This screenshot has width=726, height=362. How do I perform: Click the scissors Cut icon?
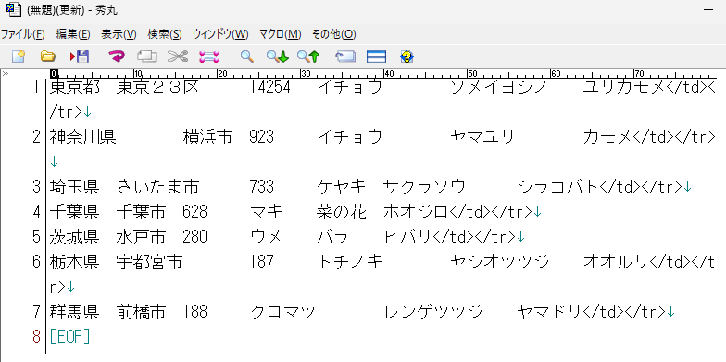pyautogui.click(x=178, y=57)
